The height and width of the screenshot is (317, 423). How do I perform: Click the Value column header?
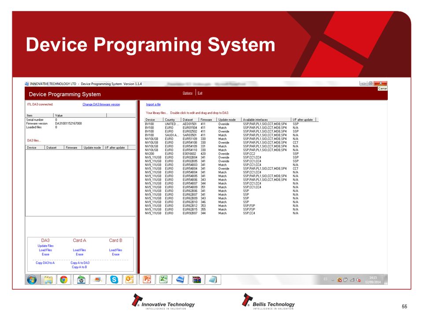click(x=80, y=115)
